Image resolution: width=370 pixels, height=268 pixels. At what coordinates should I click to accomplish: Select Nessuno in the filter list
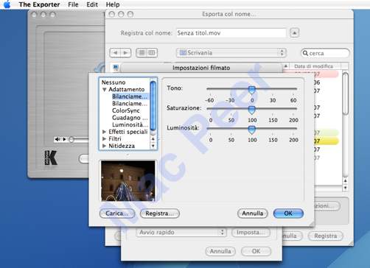coord(114,82)
